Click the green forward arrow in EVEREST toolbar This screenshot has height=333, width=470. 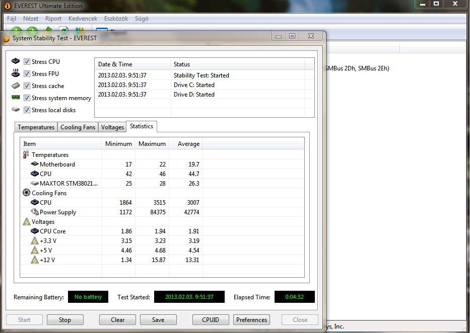coord(32,30)
